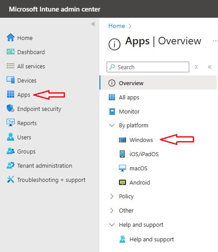Open Tenant administration
Screen dimensions: 218x252
[45, 165]
